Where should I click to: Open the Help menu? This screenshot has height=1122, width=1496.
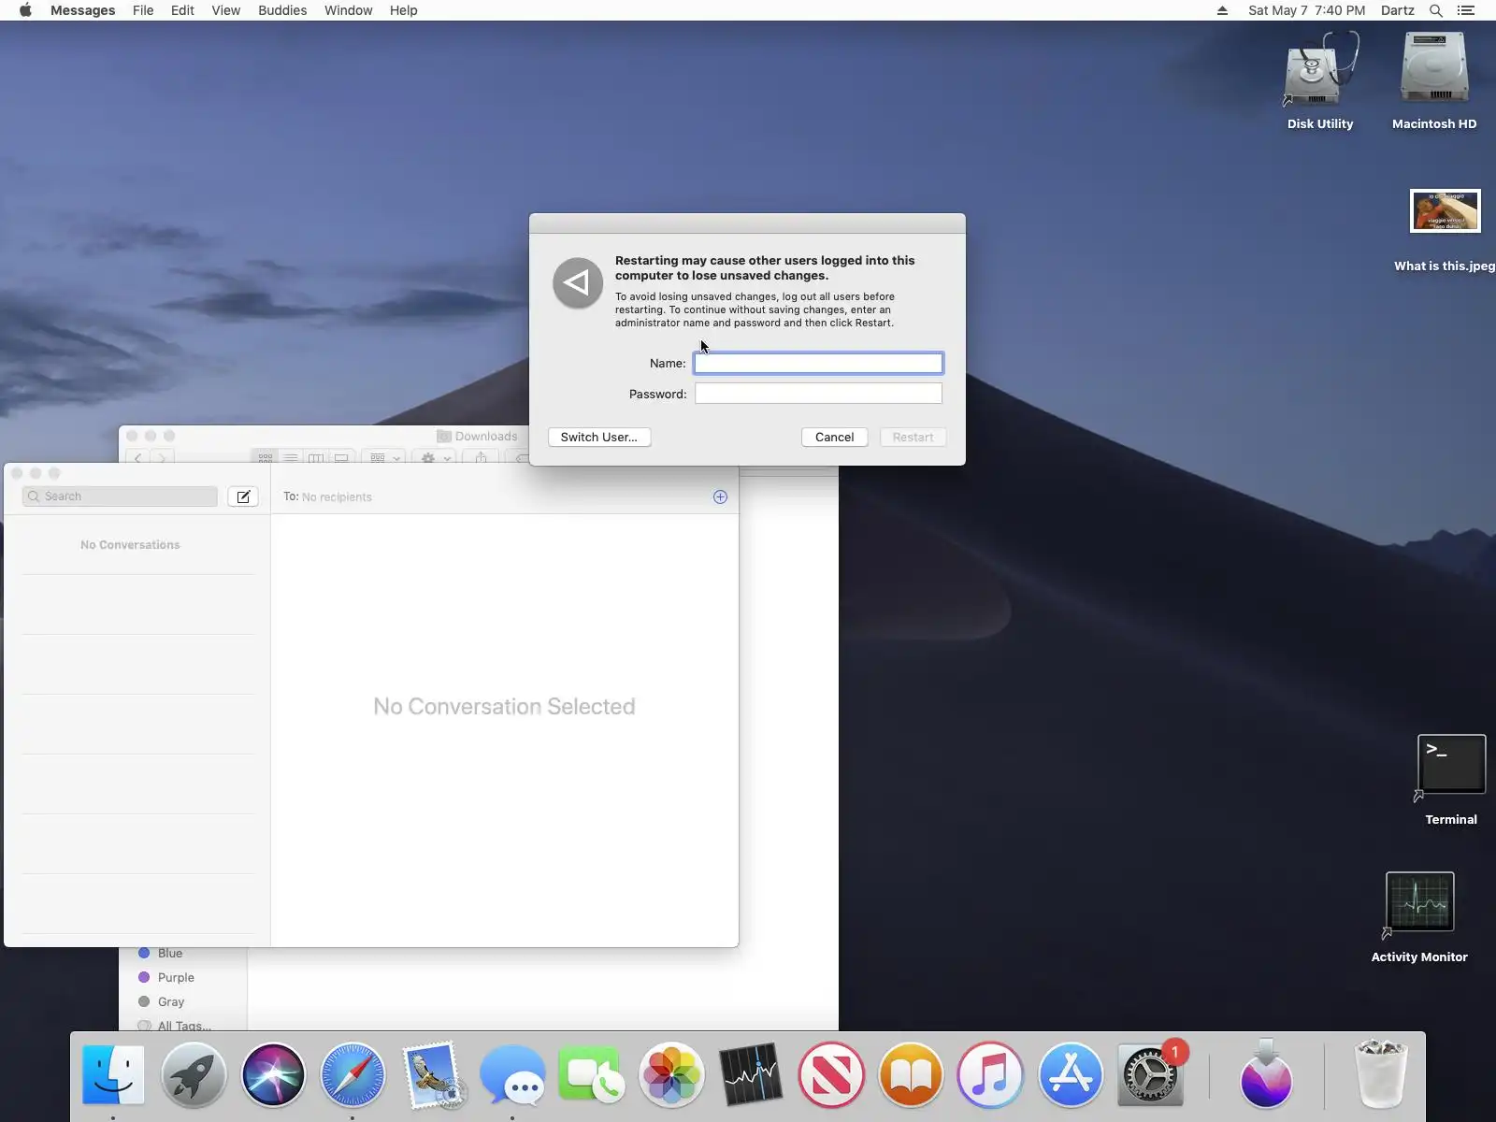403,10
